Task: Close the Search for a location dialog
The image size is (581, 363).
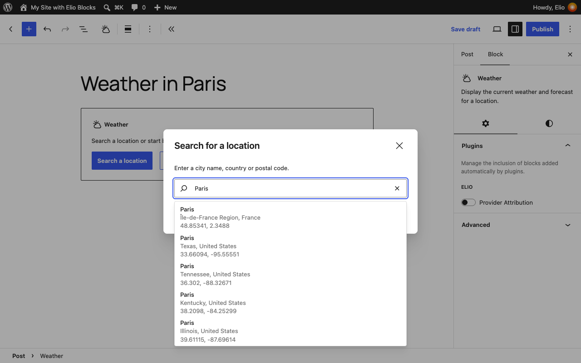Action: (399, 146)
